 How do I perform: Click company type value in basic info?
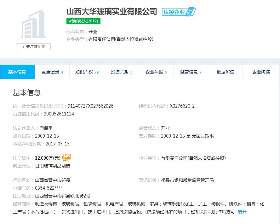click(x=193, y=158)
